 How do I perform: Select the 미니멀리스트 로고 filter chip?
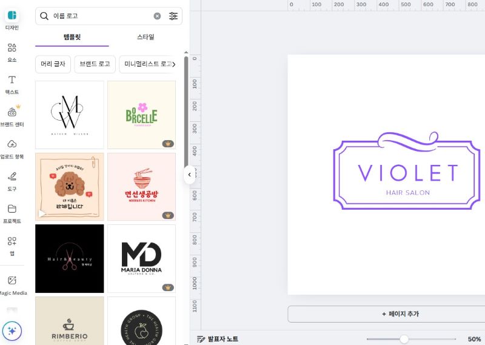[x=147, y=64]
